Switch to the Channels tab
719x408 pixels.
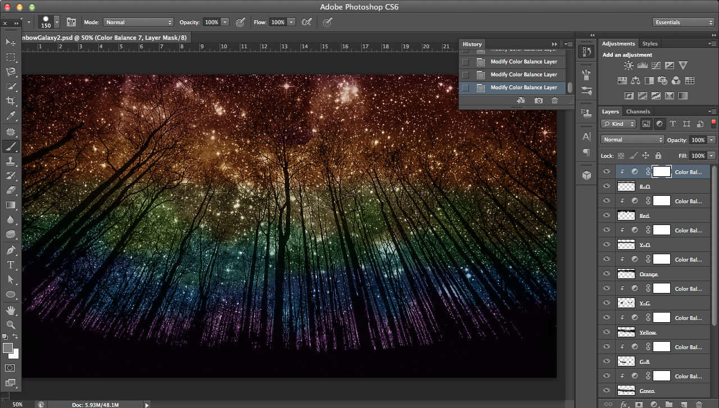[638, 112]
